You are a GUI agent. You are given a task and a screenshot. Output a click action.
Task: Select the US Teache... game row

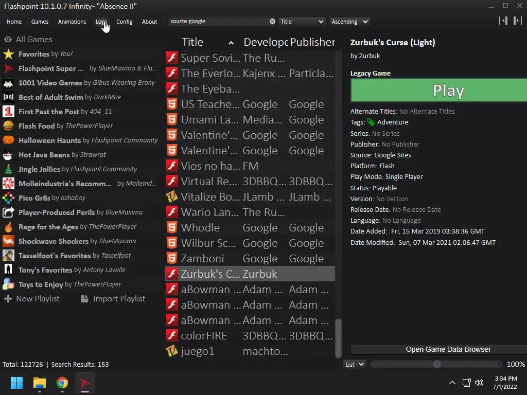250,104
